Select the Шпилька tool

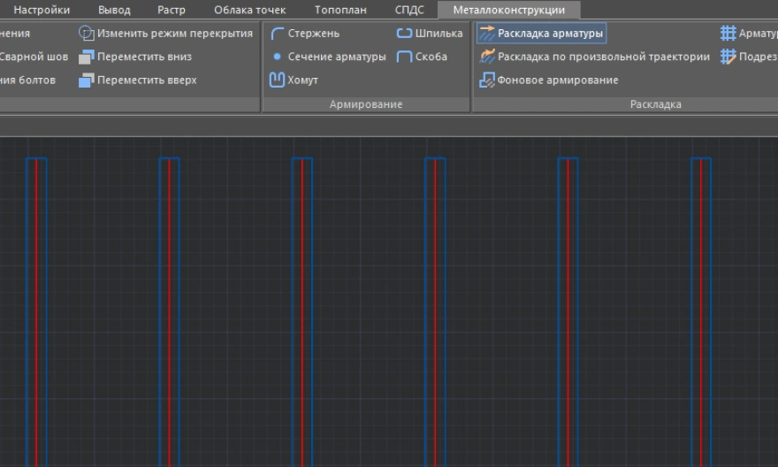pyautogui.click(x=429, y=34)
